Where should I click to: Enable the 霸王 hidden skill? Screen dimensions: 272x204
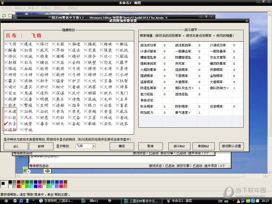[x=6, y=81]
